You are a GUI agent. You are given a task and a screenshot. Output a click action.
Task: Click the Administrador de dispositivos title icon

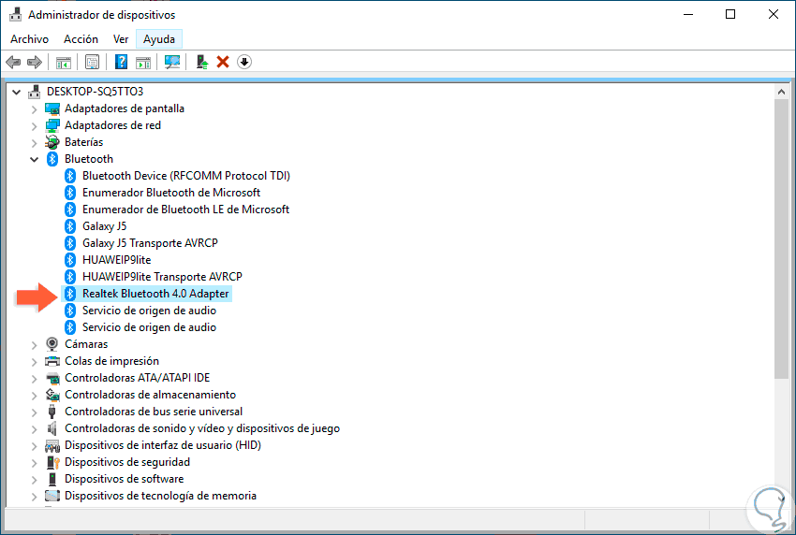click(x=16, y=15)
